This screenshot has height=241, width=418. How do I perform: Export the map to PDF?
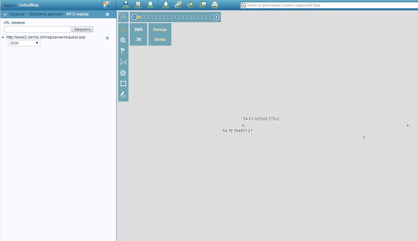click(x=138, y=5)
